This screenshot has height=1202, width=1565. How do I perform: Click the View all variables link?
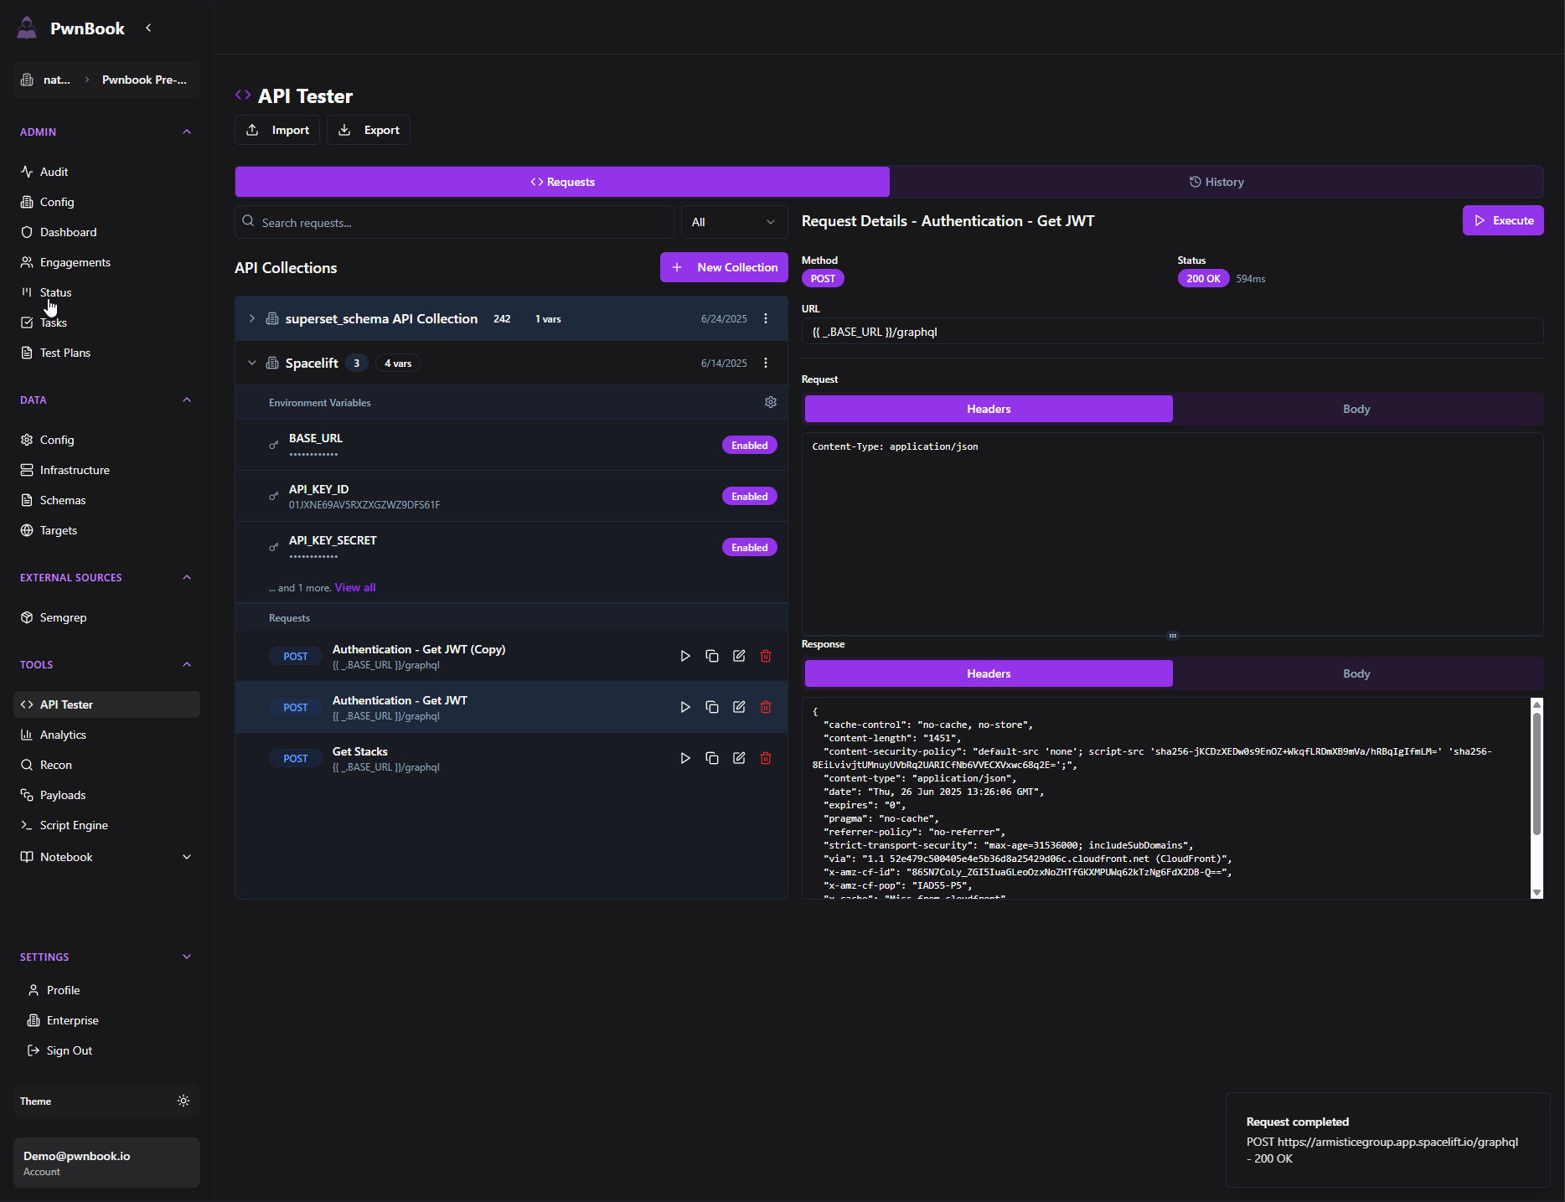point(355,587)
